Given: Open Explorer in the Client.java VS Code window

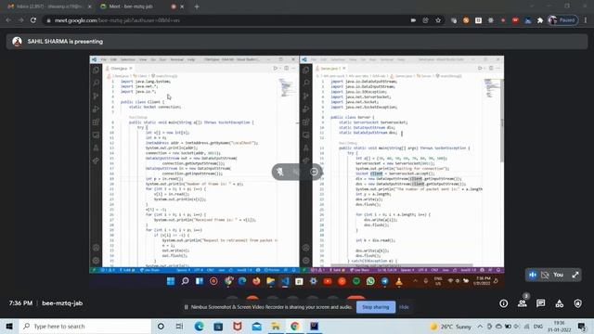Looking at the screenshot, I should (96, 70).
